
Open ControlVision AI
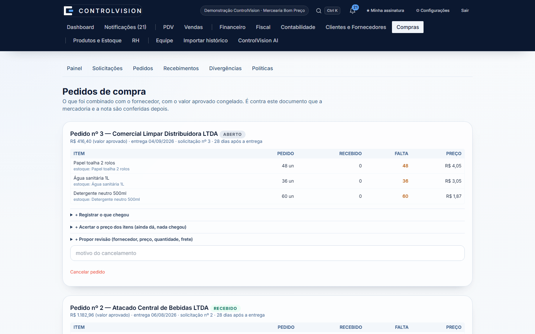258,40
